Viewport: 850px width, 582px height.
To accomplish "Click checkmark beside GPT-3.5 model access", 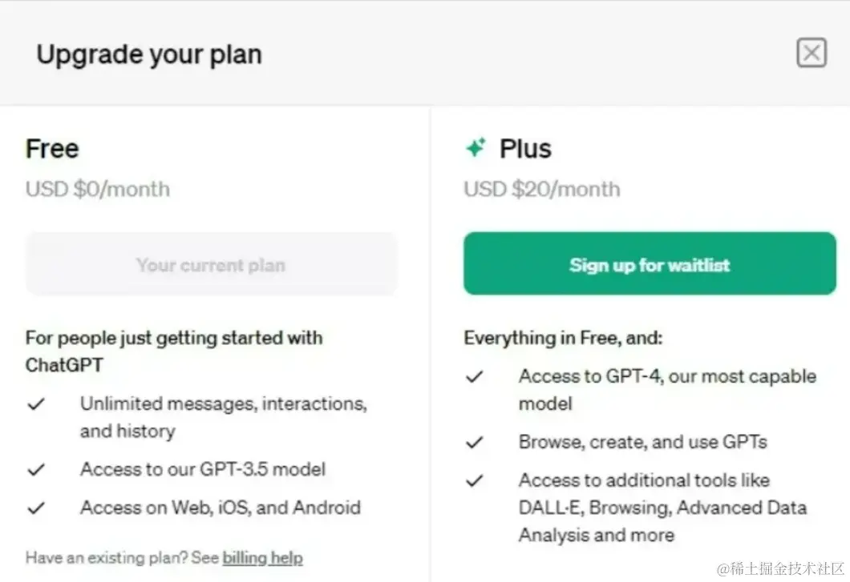I will click(36, 469).
